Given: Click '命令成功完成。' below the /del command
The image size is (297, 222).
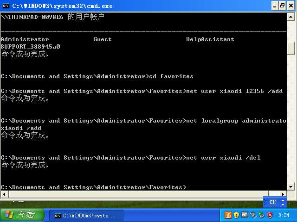Looking at the screenshot, I should click(x=25, y=165).
